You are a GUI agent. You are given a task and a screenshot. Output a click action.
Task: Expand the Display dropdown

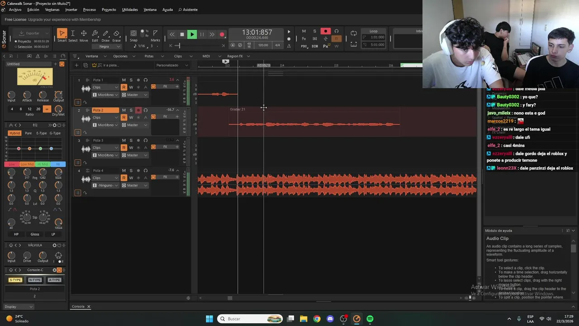[19, 307]
